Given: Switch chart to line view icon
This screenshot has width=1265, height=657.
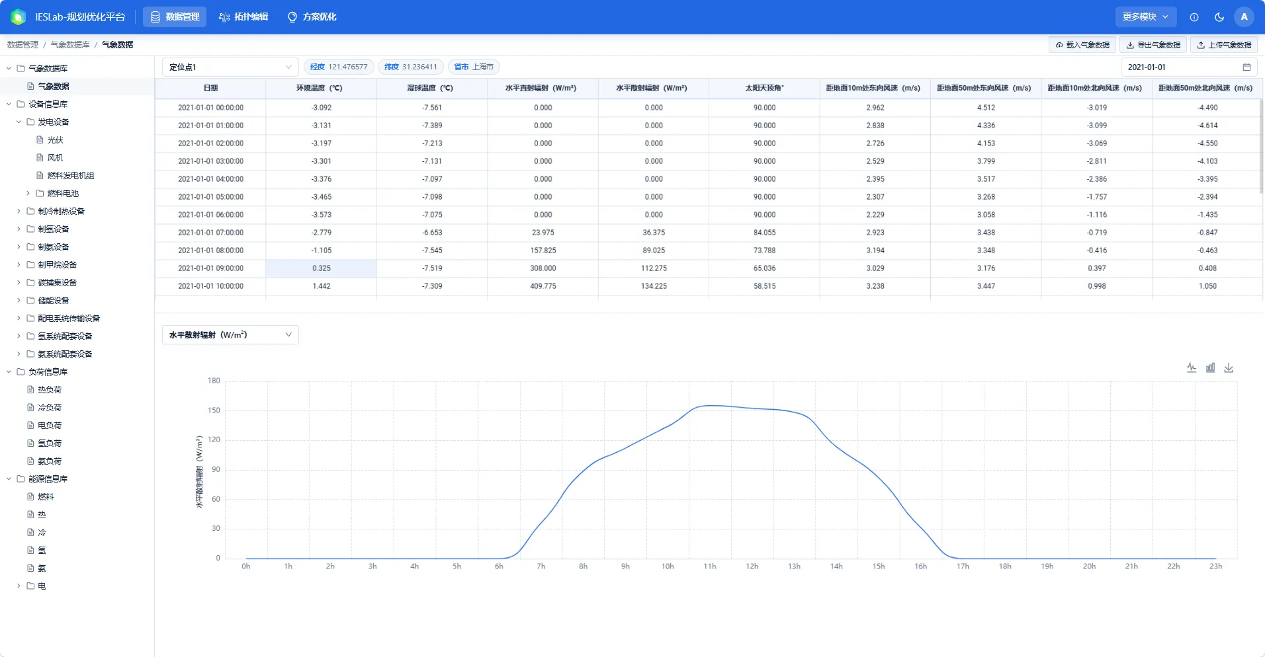Looking at the screenshot, I should pyautogui.click(x=1192, y=367).
